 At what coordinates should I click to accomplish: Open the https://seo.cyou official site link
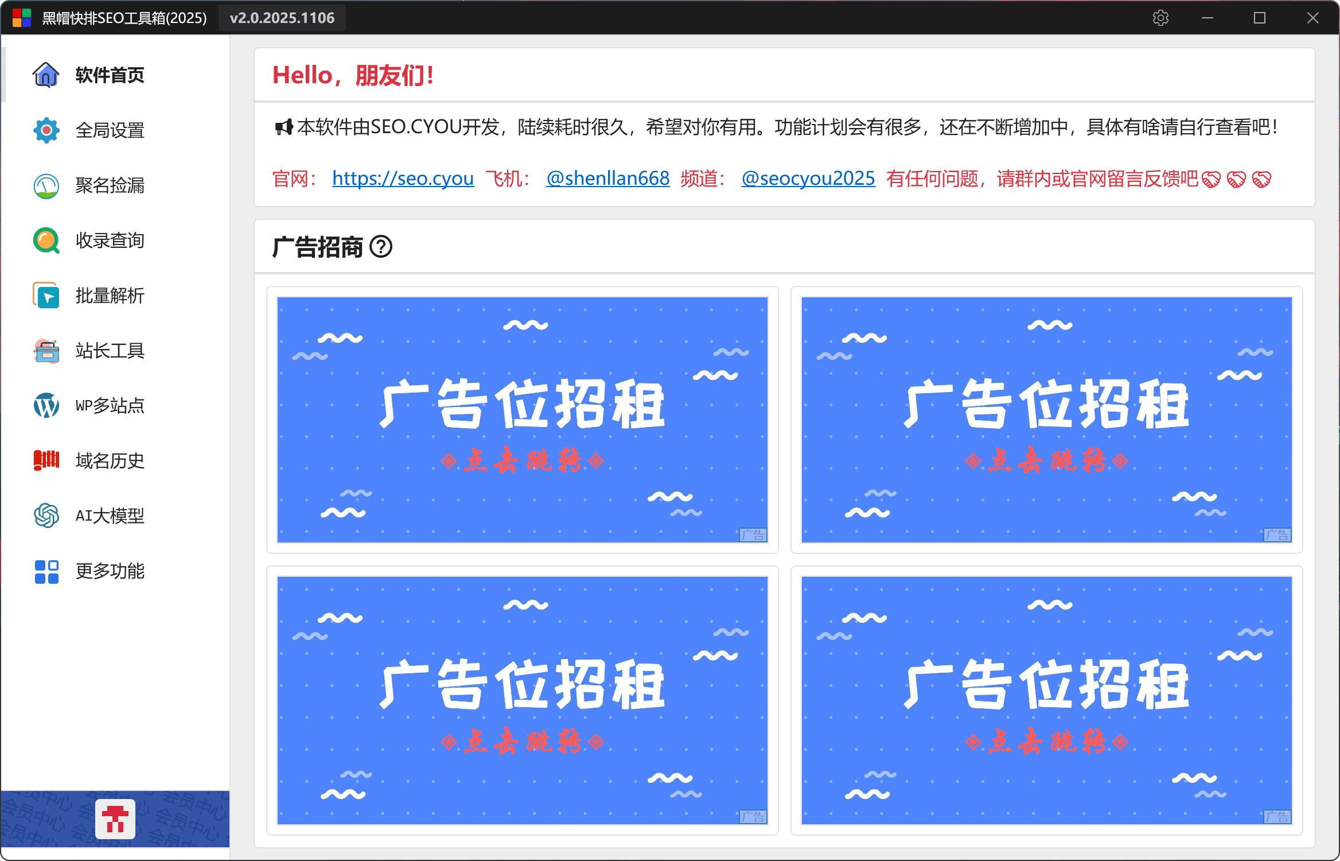pyautogui.click(x=403, y=179)
